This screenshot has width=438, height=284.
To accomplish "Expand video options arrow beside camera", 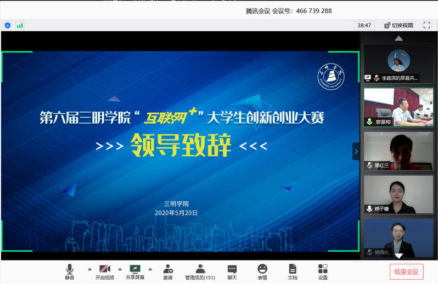I will coord(120,269).
